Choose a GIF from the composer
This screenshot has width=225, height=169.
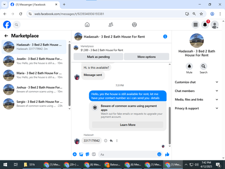point(94,154)
